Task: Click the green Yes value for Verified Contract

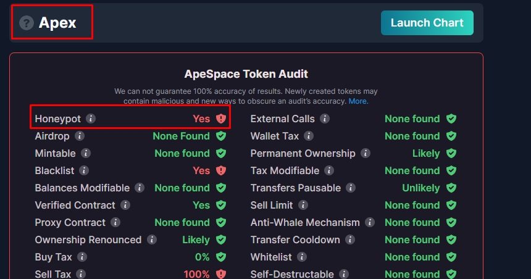Action: pyautogui.click(x=201, y=205)
